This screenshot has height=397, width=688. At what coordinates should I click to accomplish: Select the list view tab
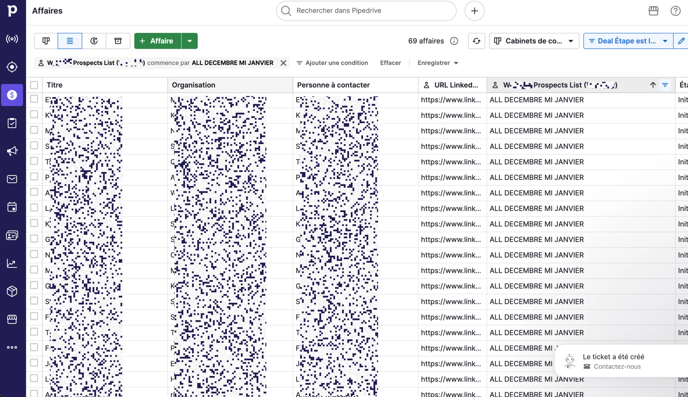(70, 41)
